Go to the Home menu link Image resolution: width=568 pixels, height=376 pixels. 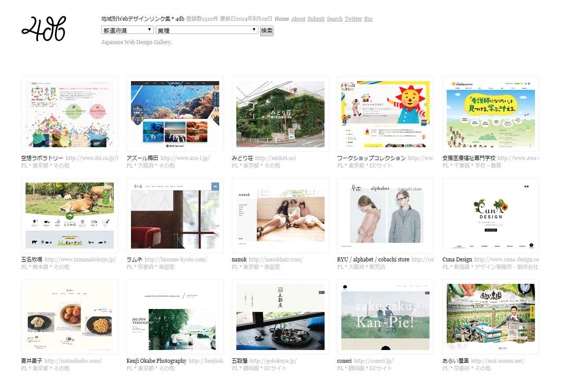pyautogui.click(x=282, y=19)
